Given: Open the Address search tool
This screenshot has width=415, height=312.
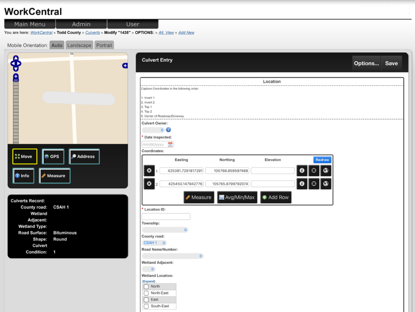Looking at the screenshot, I should coord(84,156).
